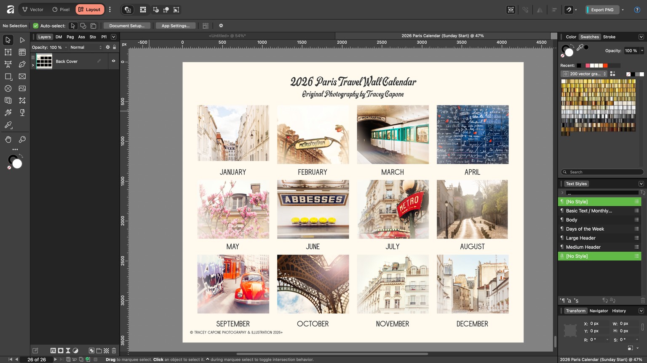Switch to the Stroke tab
647x363 pixels.
(x=609, y=37)
